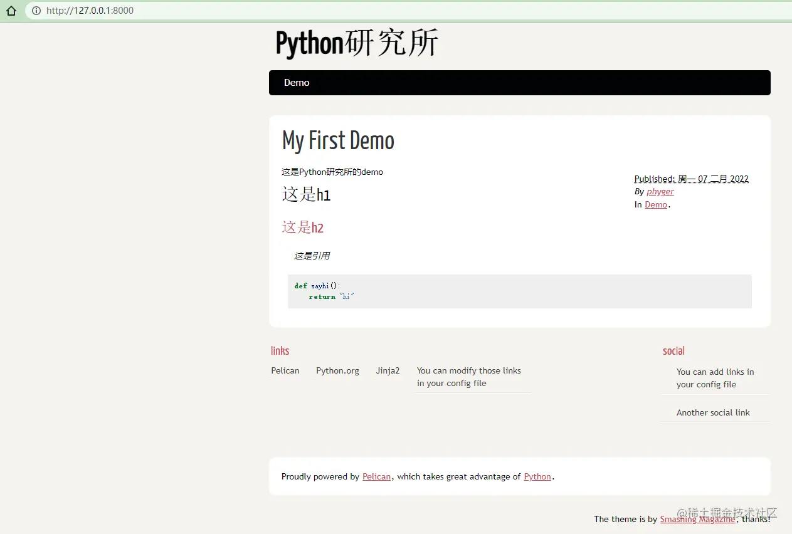Screen dimensions: 792x534
Task: Click the site info icon in address bar
Action: pyautogui.click(x=36, y=11)
